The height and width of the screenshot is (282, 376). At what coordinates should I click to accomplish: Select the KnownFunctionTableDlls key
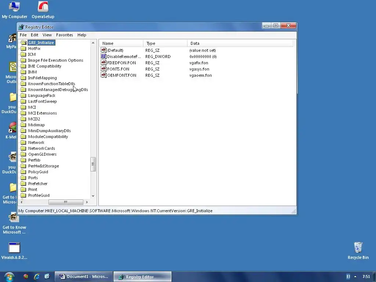tap(51, 84)
